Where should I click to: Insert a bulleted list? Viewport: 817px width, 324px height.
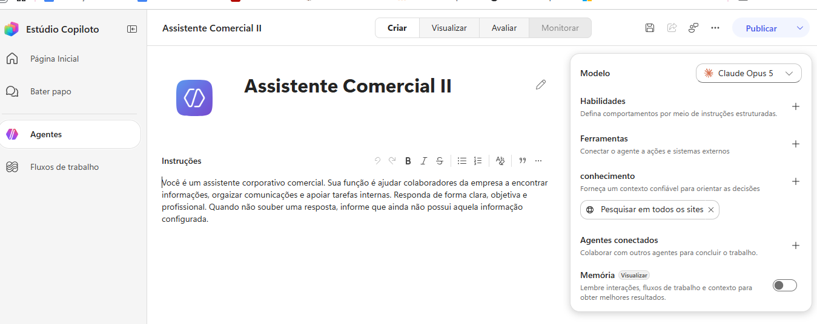tap(462, 161)
